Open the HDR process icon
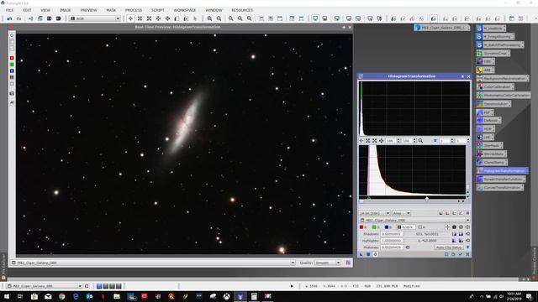The image size is (538, 302). point(486,128)
